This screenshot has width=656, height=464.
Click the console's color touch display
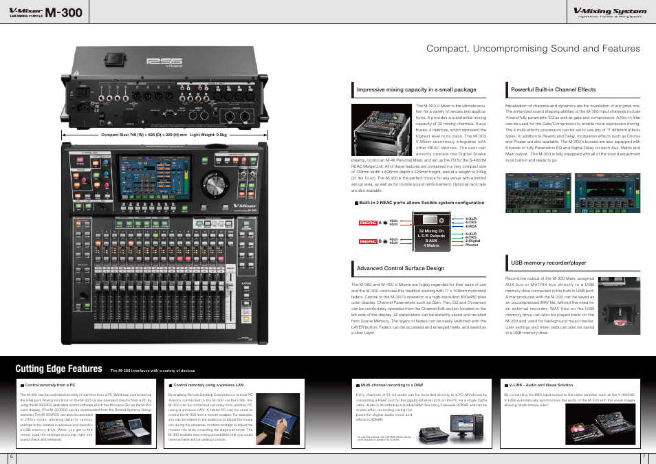pos(153,178)
